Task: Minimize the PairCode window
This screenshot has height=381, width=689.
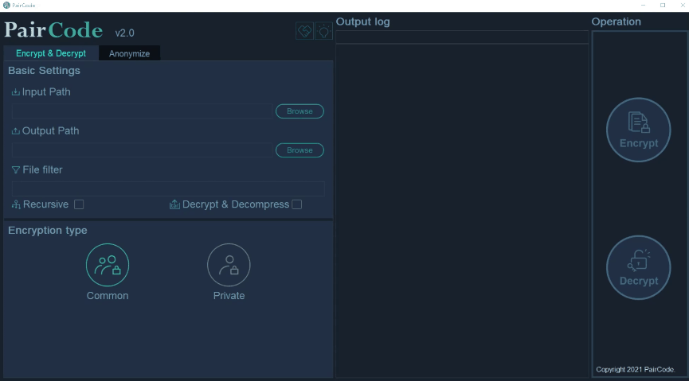Action: coord(644,6)
